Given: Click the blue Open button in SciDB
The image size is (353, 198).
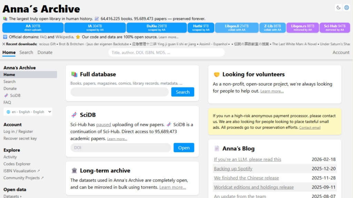Looking at the screenshot, I should pos(184,148).
